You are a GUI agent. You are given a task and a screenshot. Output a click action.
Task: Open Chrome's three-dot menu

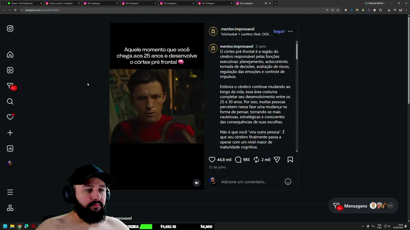406,10
